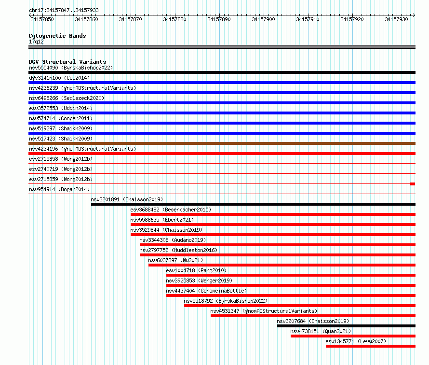Click esv2715859 (Wong2012b) label

coord(61,179)
